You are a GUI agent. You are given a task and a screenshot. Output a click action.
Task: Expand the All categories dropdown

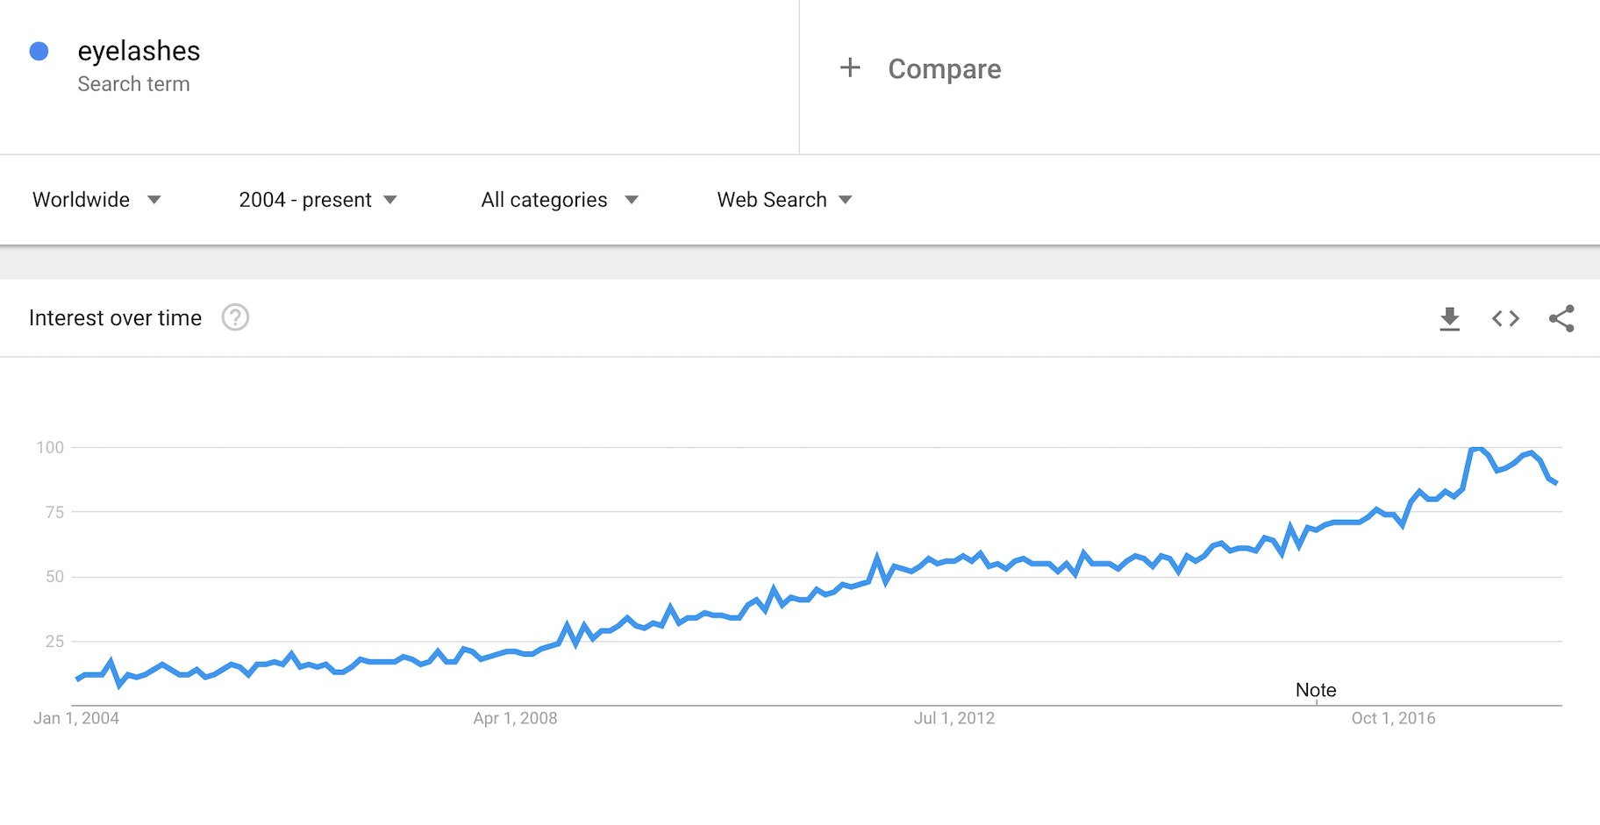559,200
